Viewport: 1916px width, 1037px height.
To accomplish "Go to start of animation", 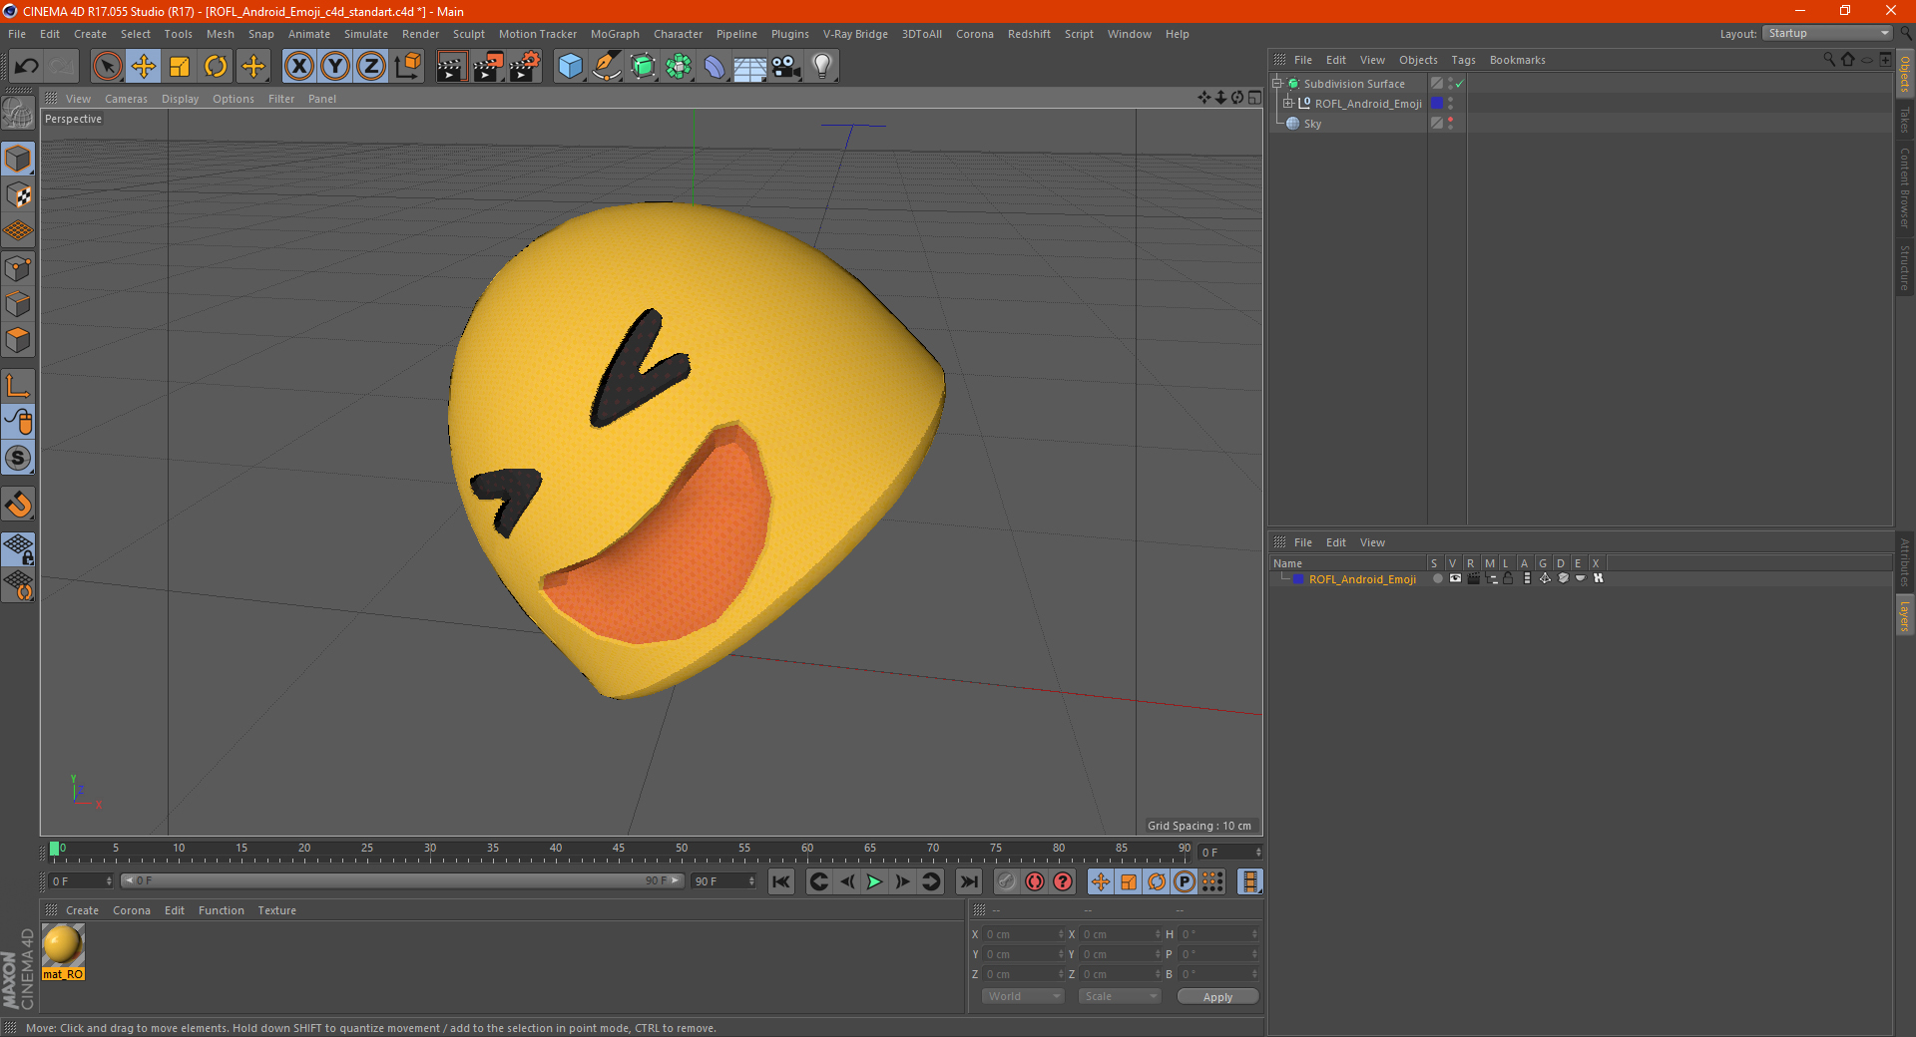I will click(x=781, y=881).
